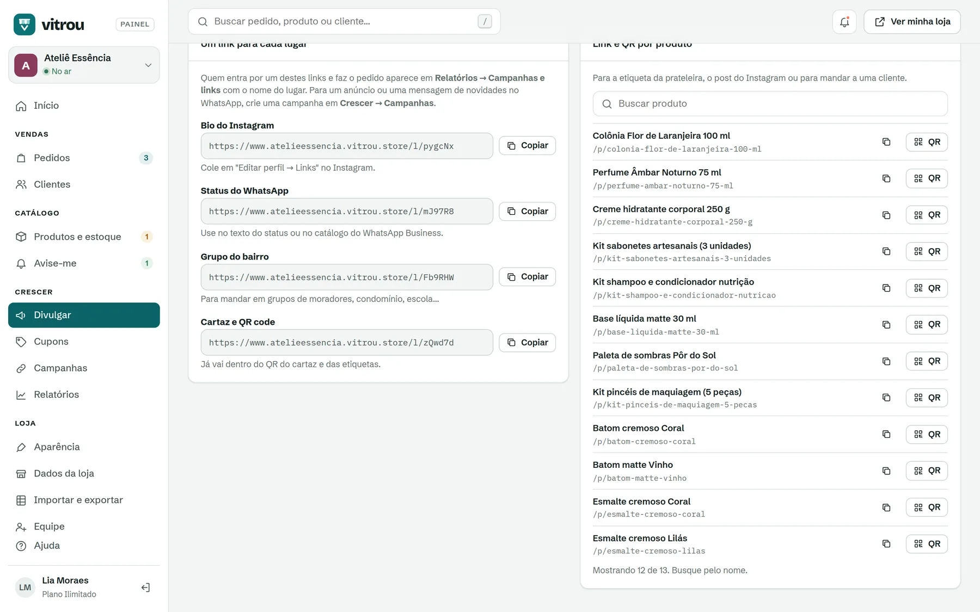Open QR for Esmalte cremoso Lilás

coord(927,544)
